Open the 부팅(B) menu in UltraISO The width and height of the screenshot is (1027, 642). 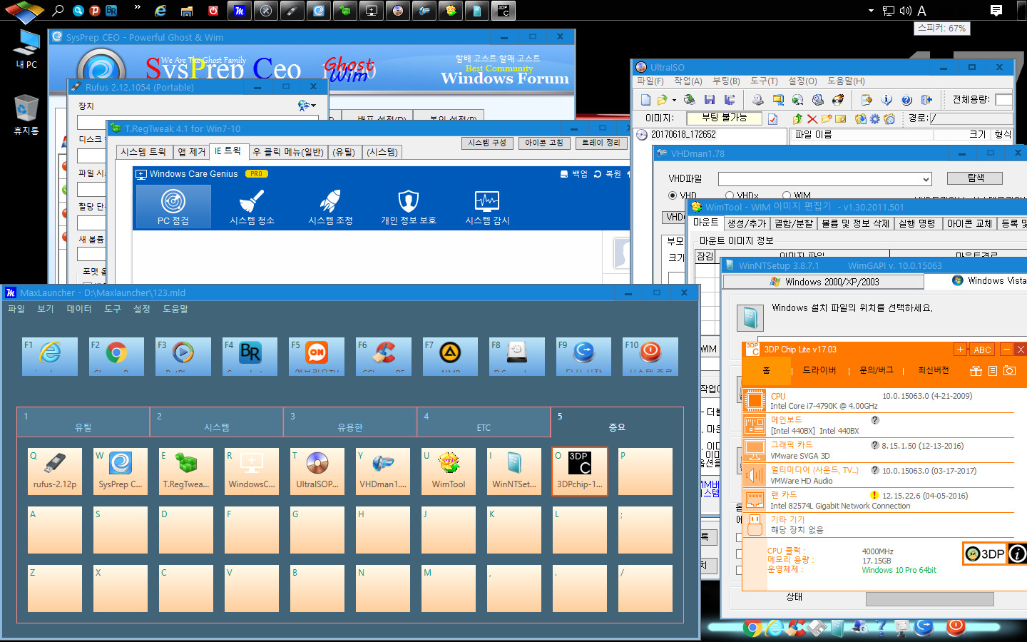click(x=726, y=81)
